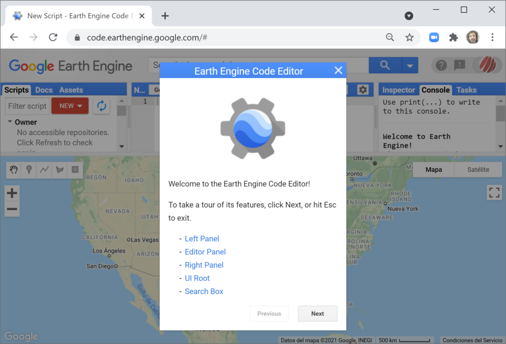Open the tab search dropdown button

click(409, 16)
